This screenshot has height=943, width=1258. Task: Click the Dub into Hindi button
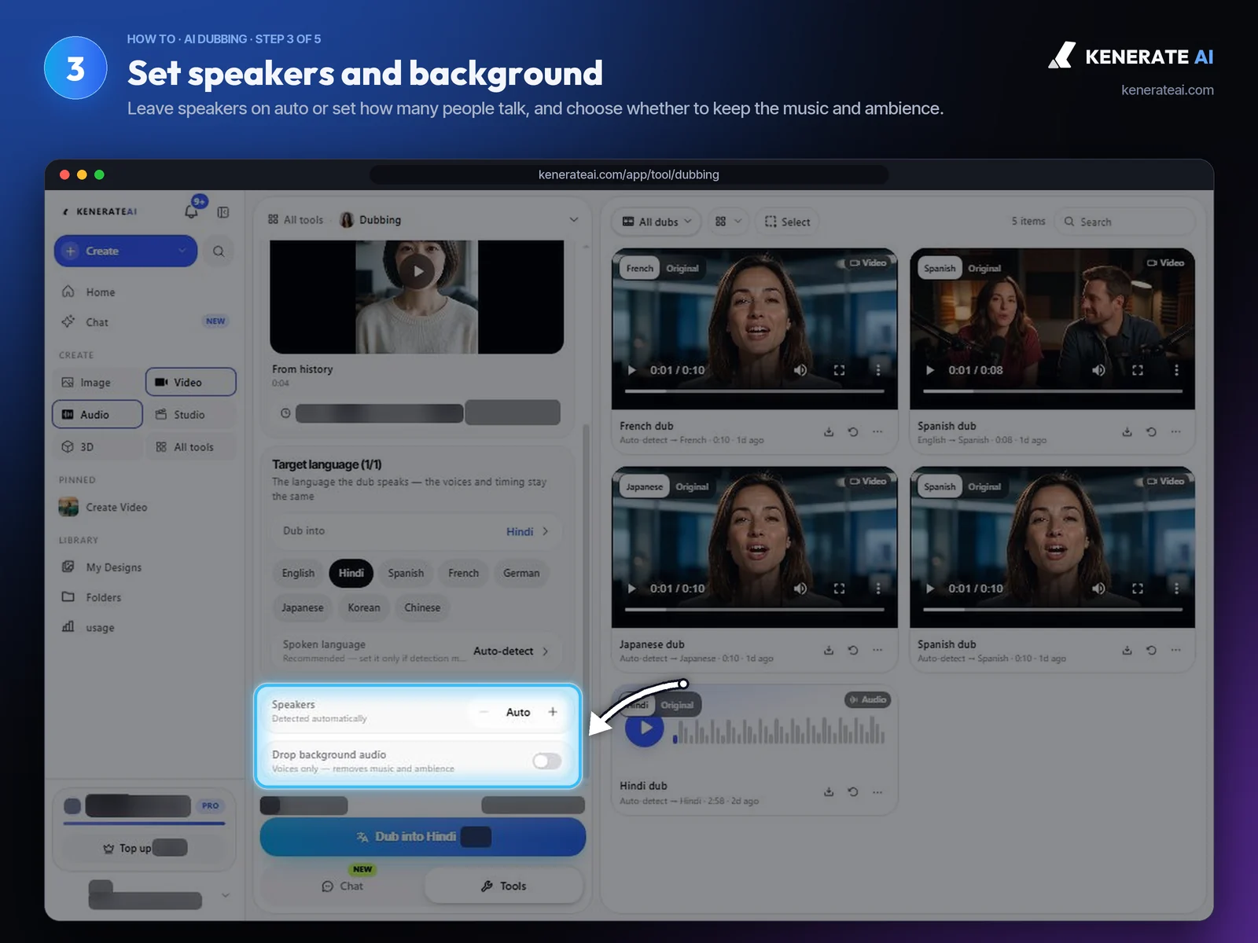coord(423,837)
